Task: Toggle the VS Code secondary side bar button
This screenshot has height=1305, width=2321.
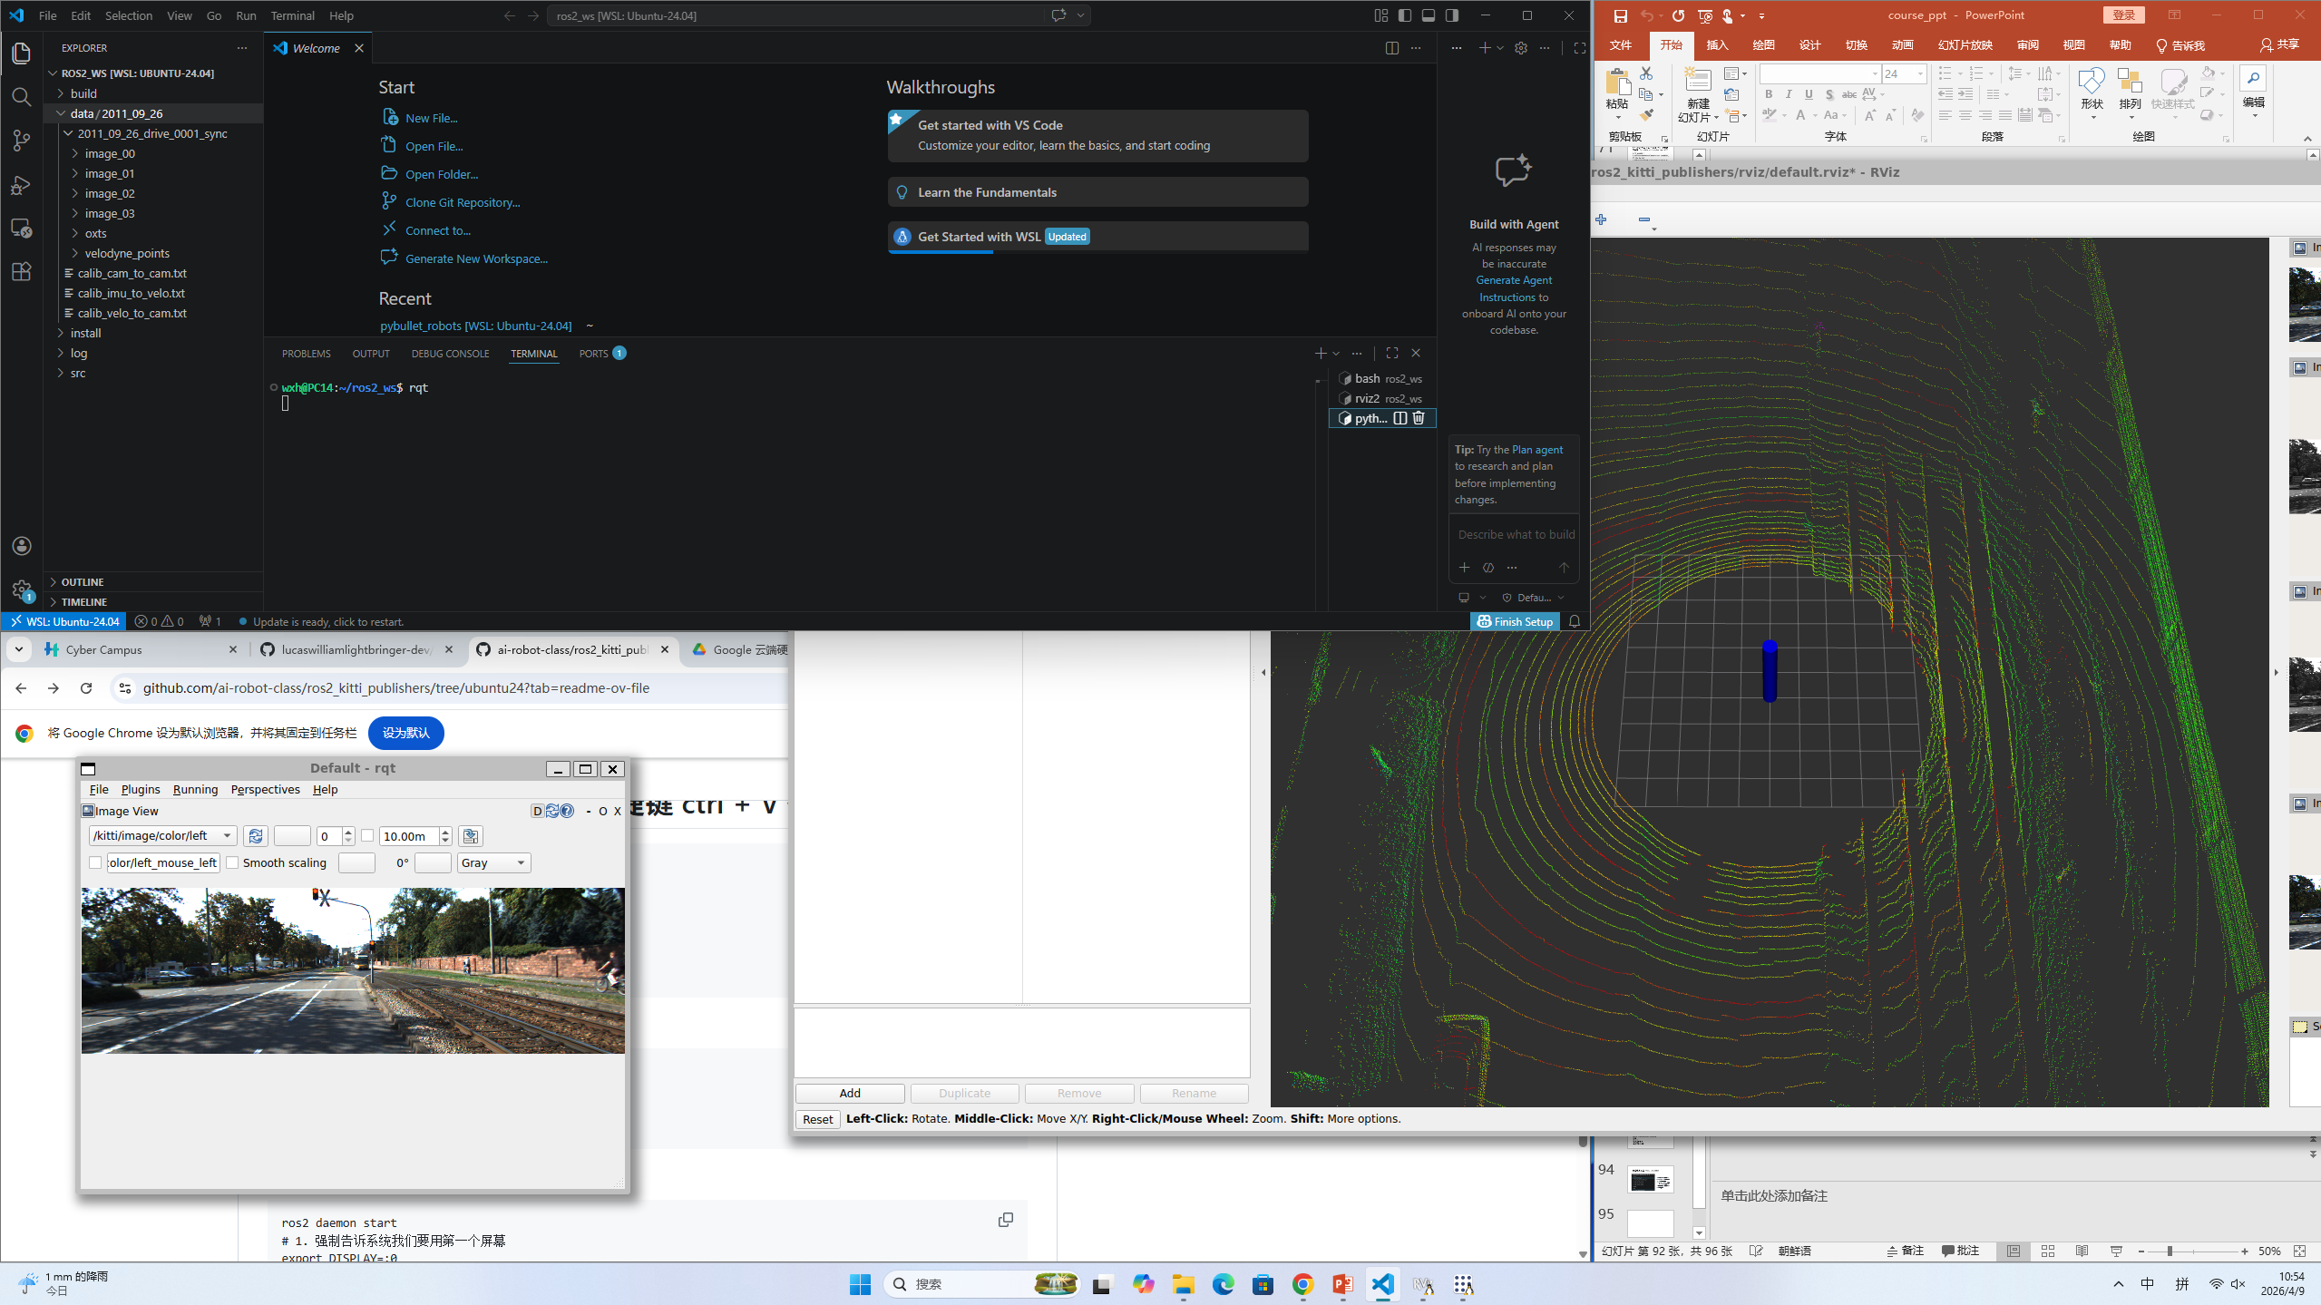Action: click(1452, 15)
